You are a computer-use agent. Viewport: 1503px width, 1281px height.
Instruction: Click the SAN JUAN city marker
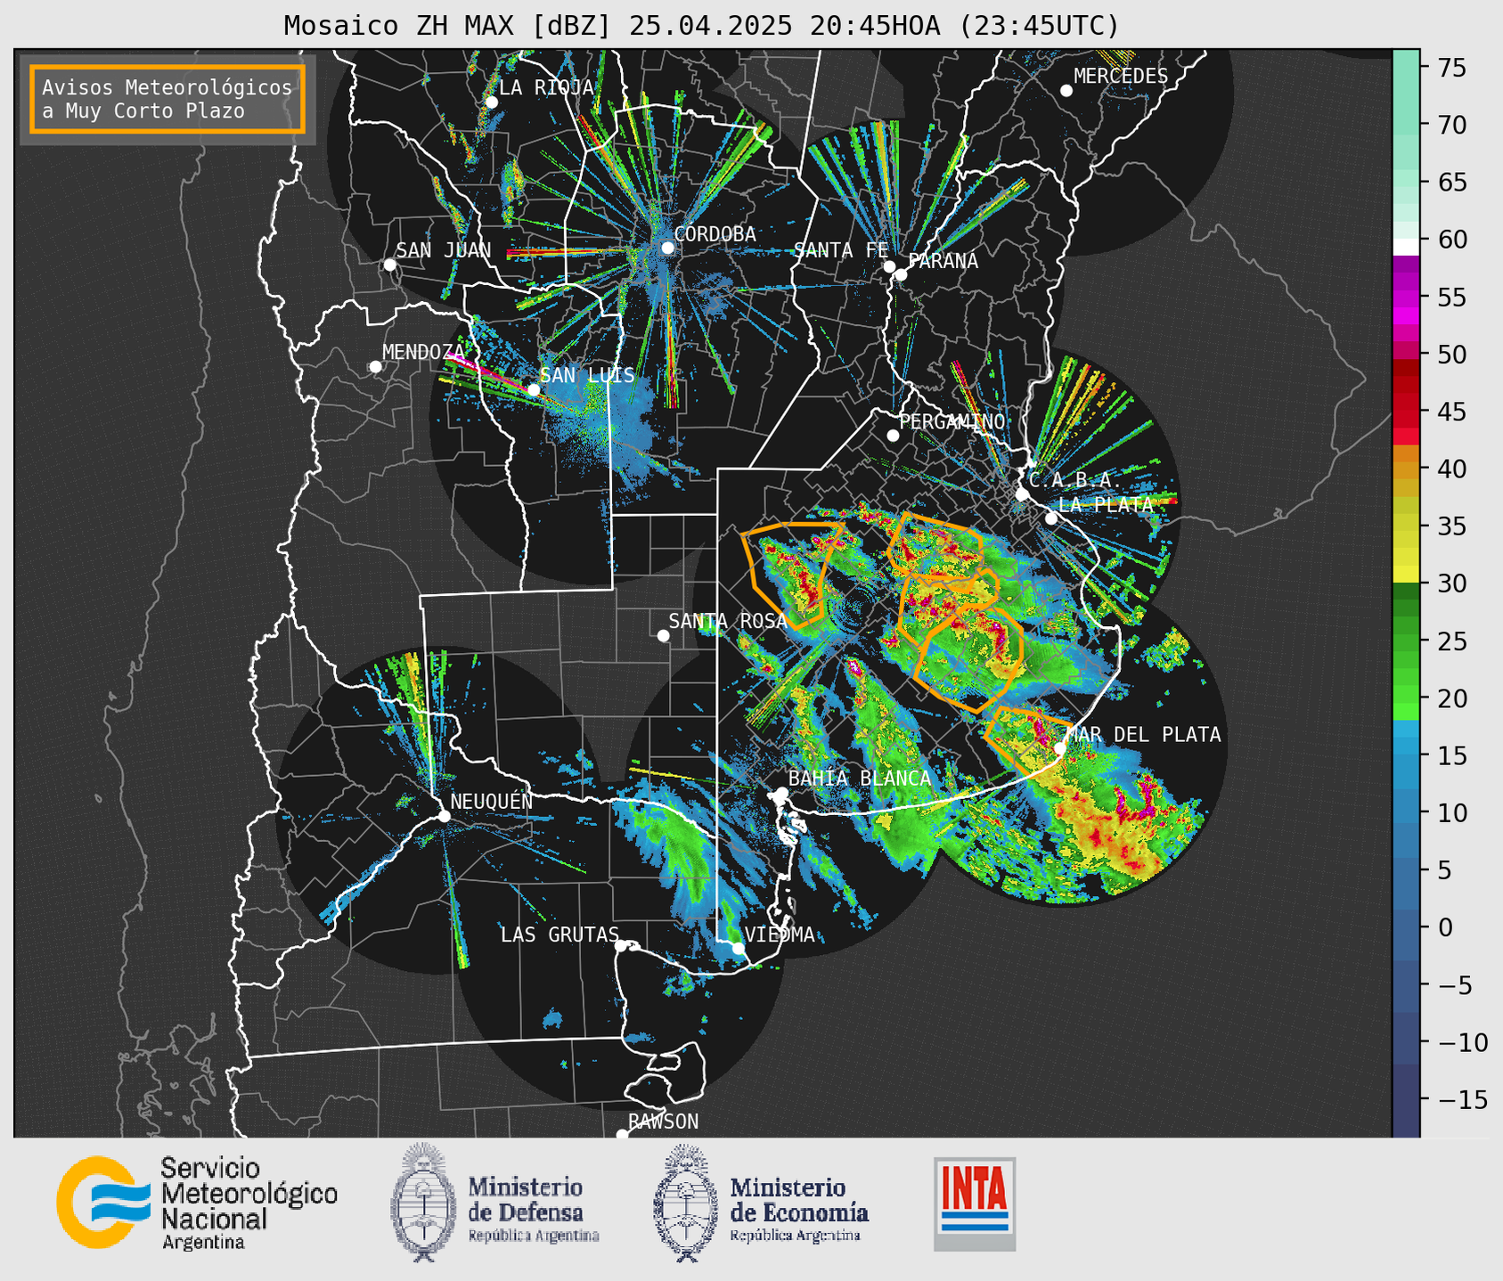(x=389, y=265)
